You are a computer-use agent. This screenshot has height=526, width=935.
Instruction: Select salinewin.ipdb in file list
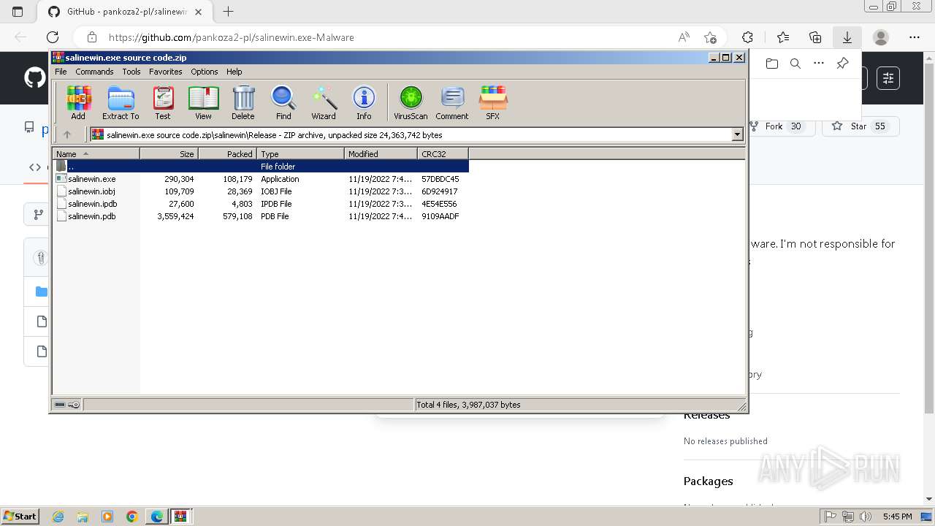tap(261, 203)
